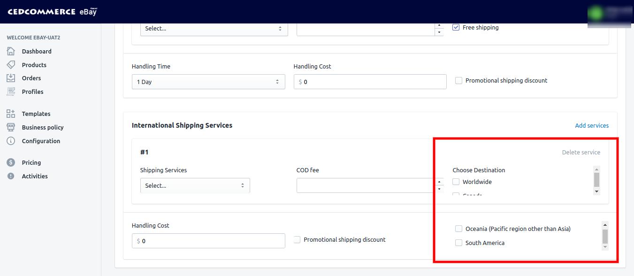The height and width of the screenshot is (276, 634).
Task: Open the Handling Time dropdown
Action: pos(208,82)
